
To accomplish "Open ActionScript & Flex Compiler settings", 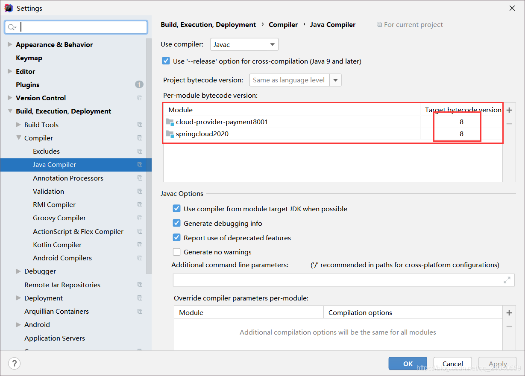I will (78, 231).
